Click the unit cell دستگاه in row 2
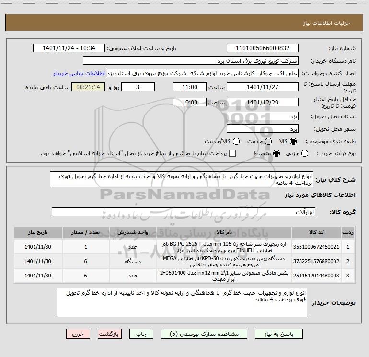Screen dimensions: 369x357 (133, 261)
